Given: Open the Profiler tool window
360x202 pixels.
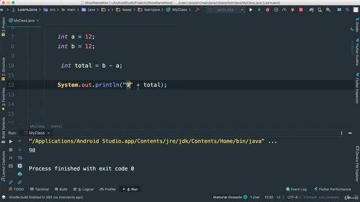Looking at the screenshot, I should (108, 189).
